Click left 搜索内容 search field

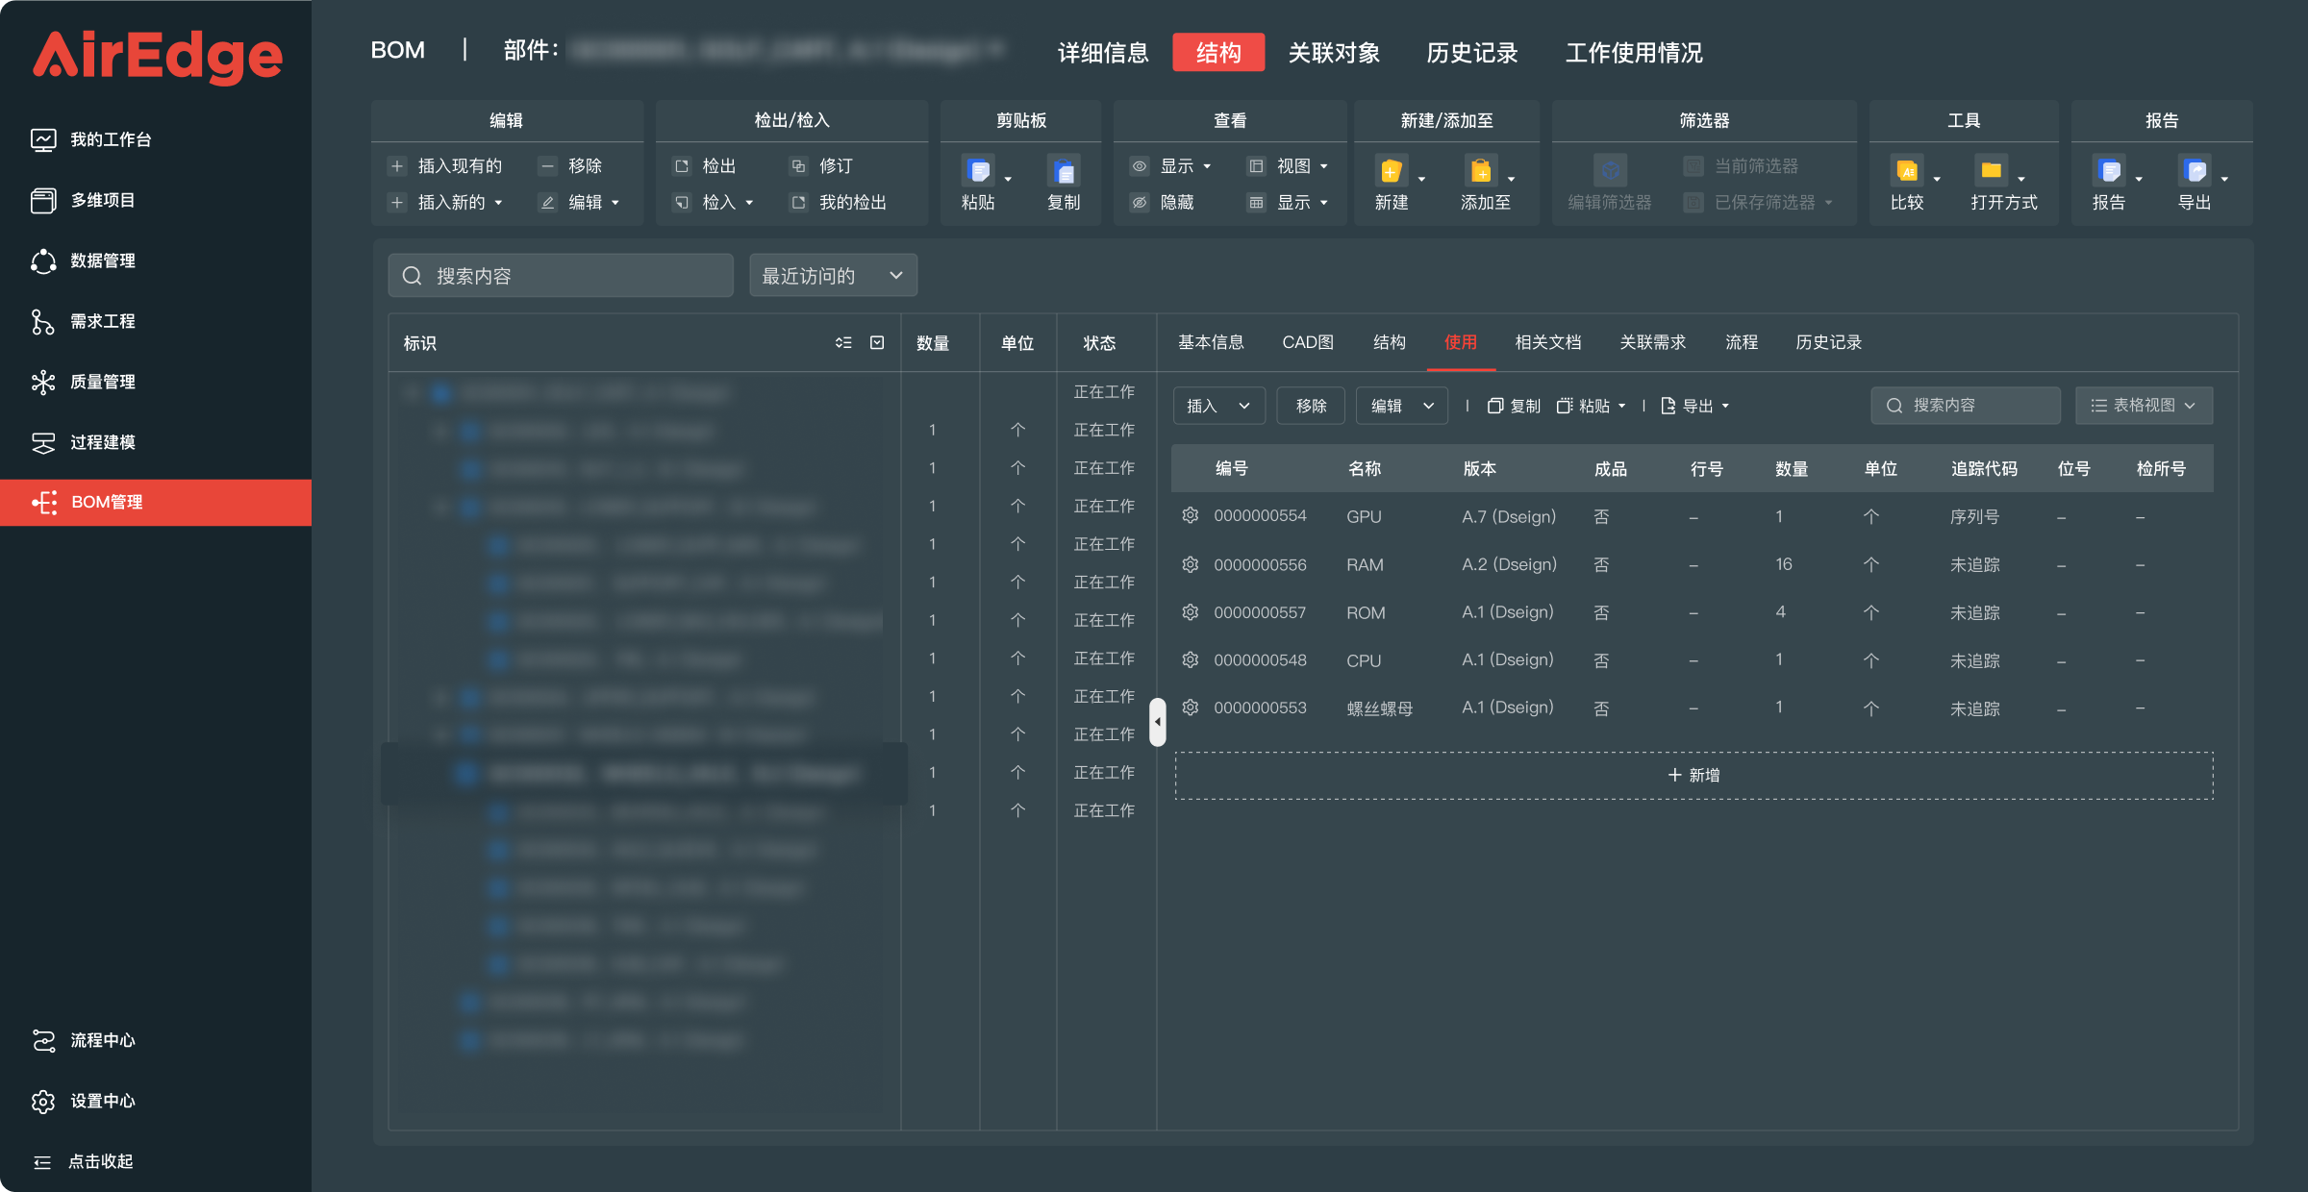point(561,276)
